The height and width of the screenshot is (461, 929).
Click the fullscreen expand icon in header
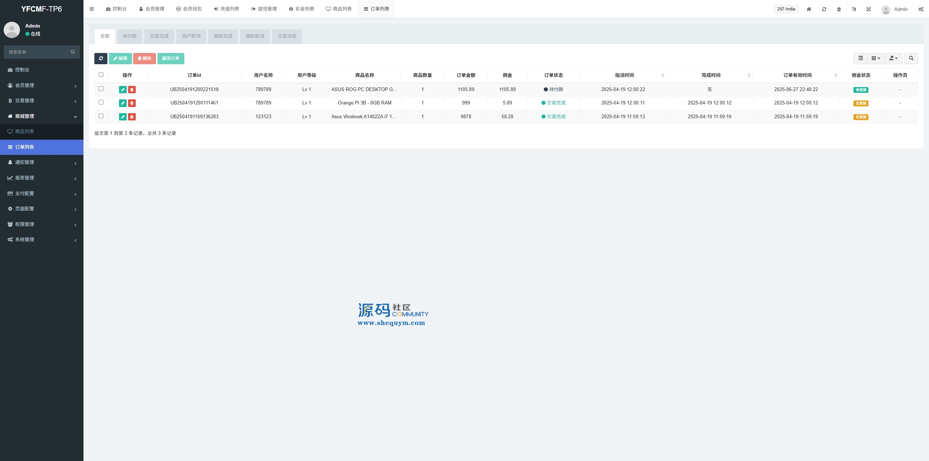[x=868, y=9]
